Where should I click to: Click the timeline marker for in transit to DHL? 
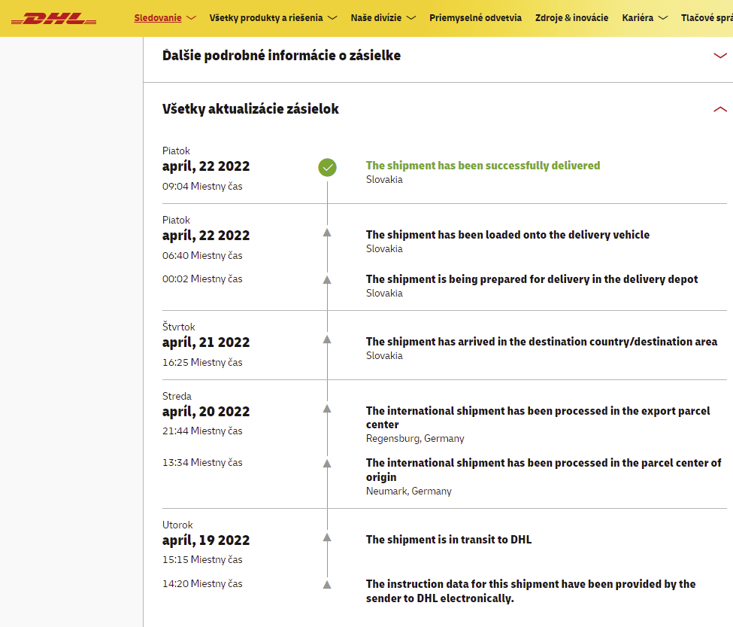coord(327,537)
